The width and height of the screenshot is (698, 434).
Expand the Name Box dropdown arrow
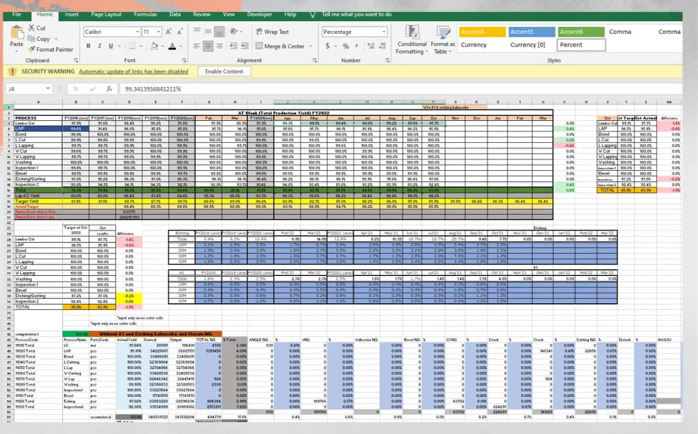tap(48, 89)
